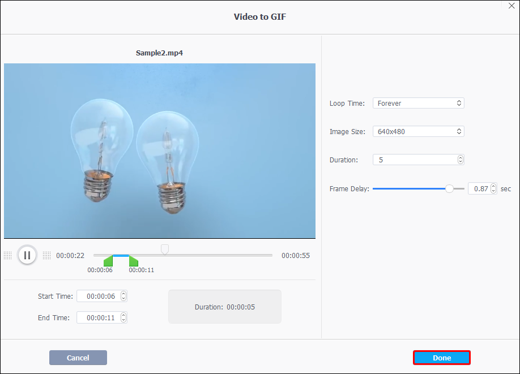Click the blue selected range on timeline
The image size is (520, 374).
click(x=121, y=255)
